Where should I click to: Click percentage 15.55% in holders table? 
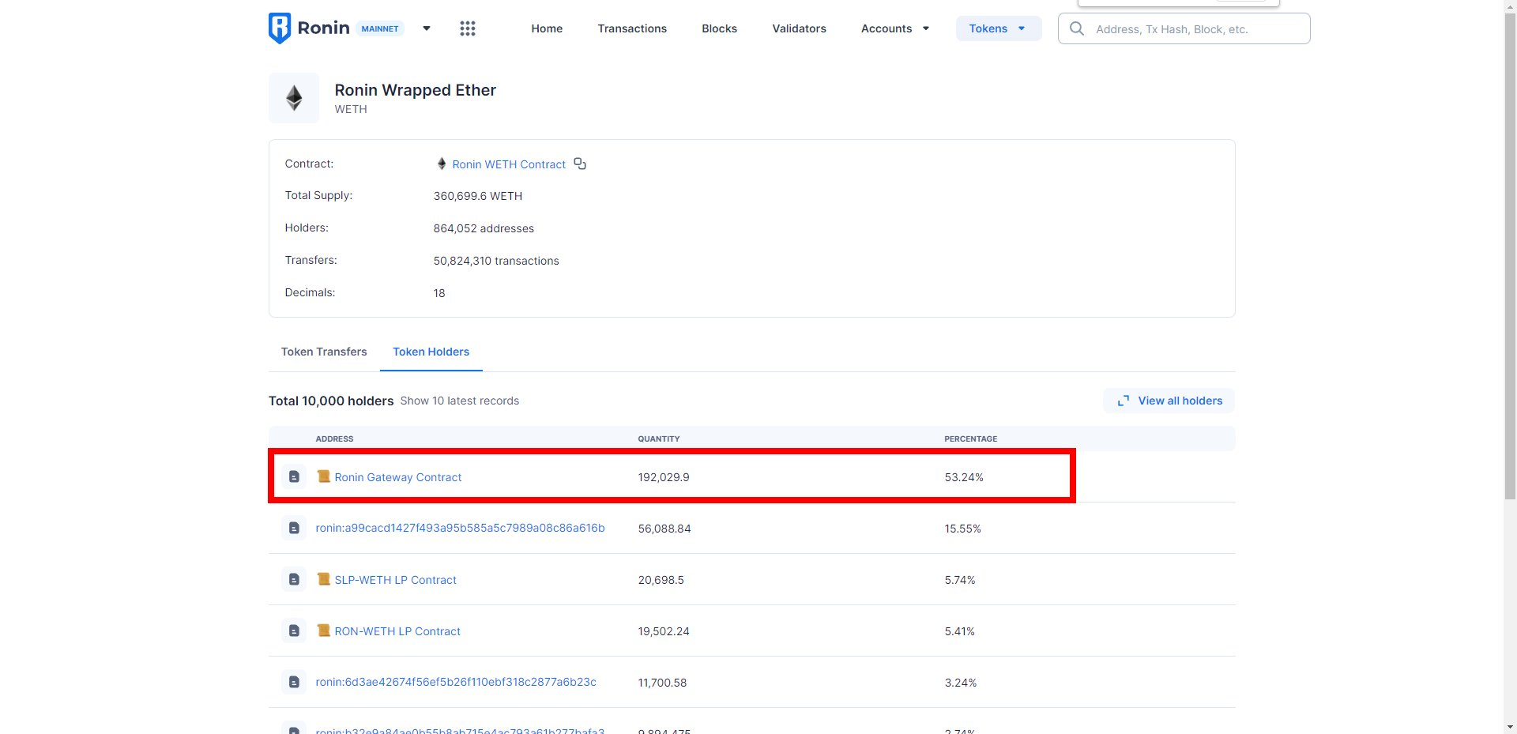[x=962, y=529]
